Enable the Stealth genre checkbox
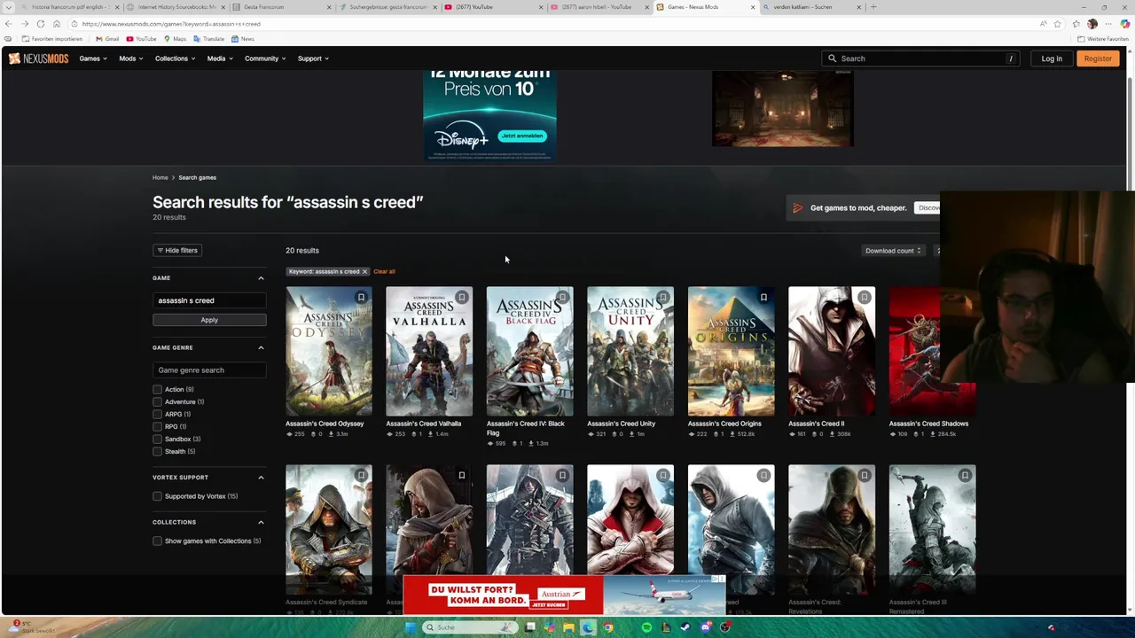This screenshot has height=638, width=1135. click(157, 452)
